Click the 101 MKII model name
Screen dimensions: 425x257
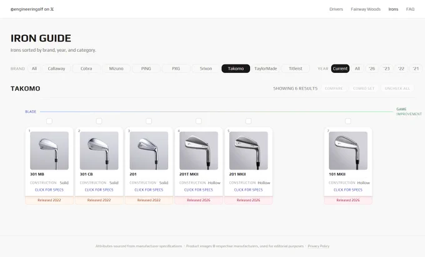click(337, 174)
